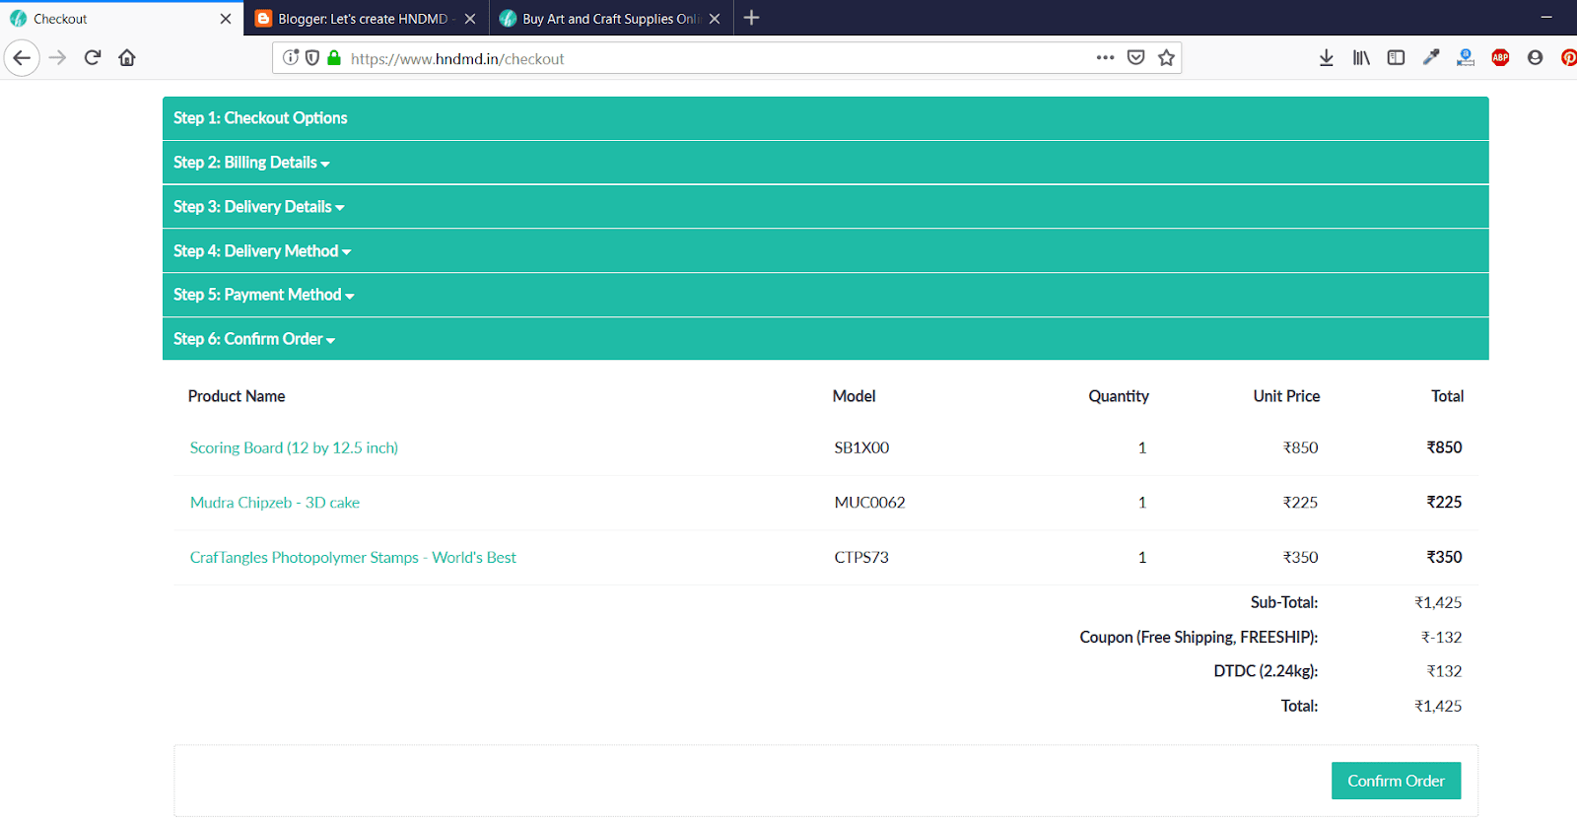Select model code CTPS73
The height and width of the screenshot is (822, 1577).
[x=861, y=558]
